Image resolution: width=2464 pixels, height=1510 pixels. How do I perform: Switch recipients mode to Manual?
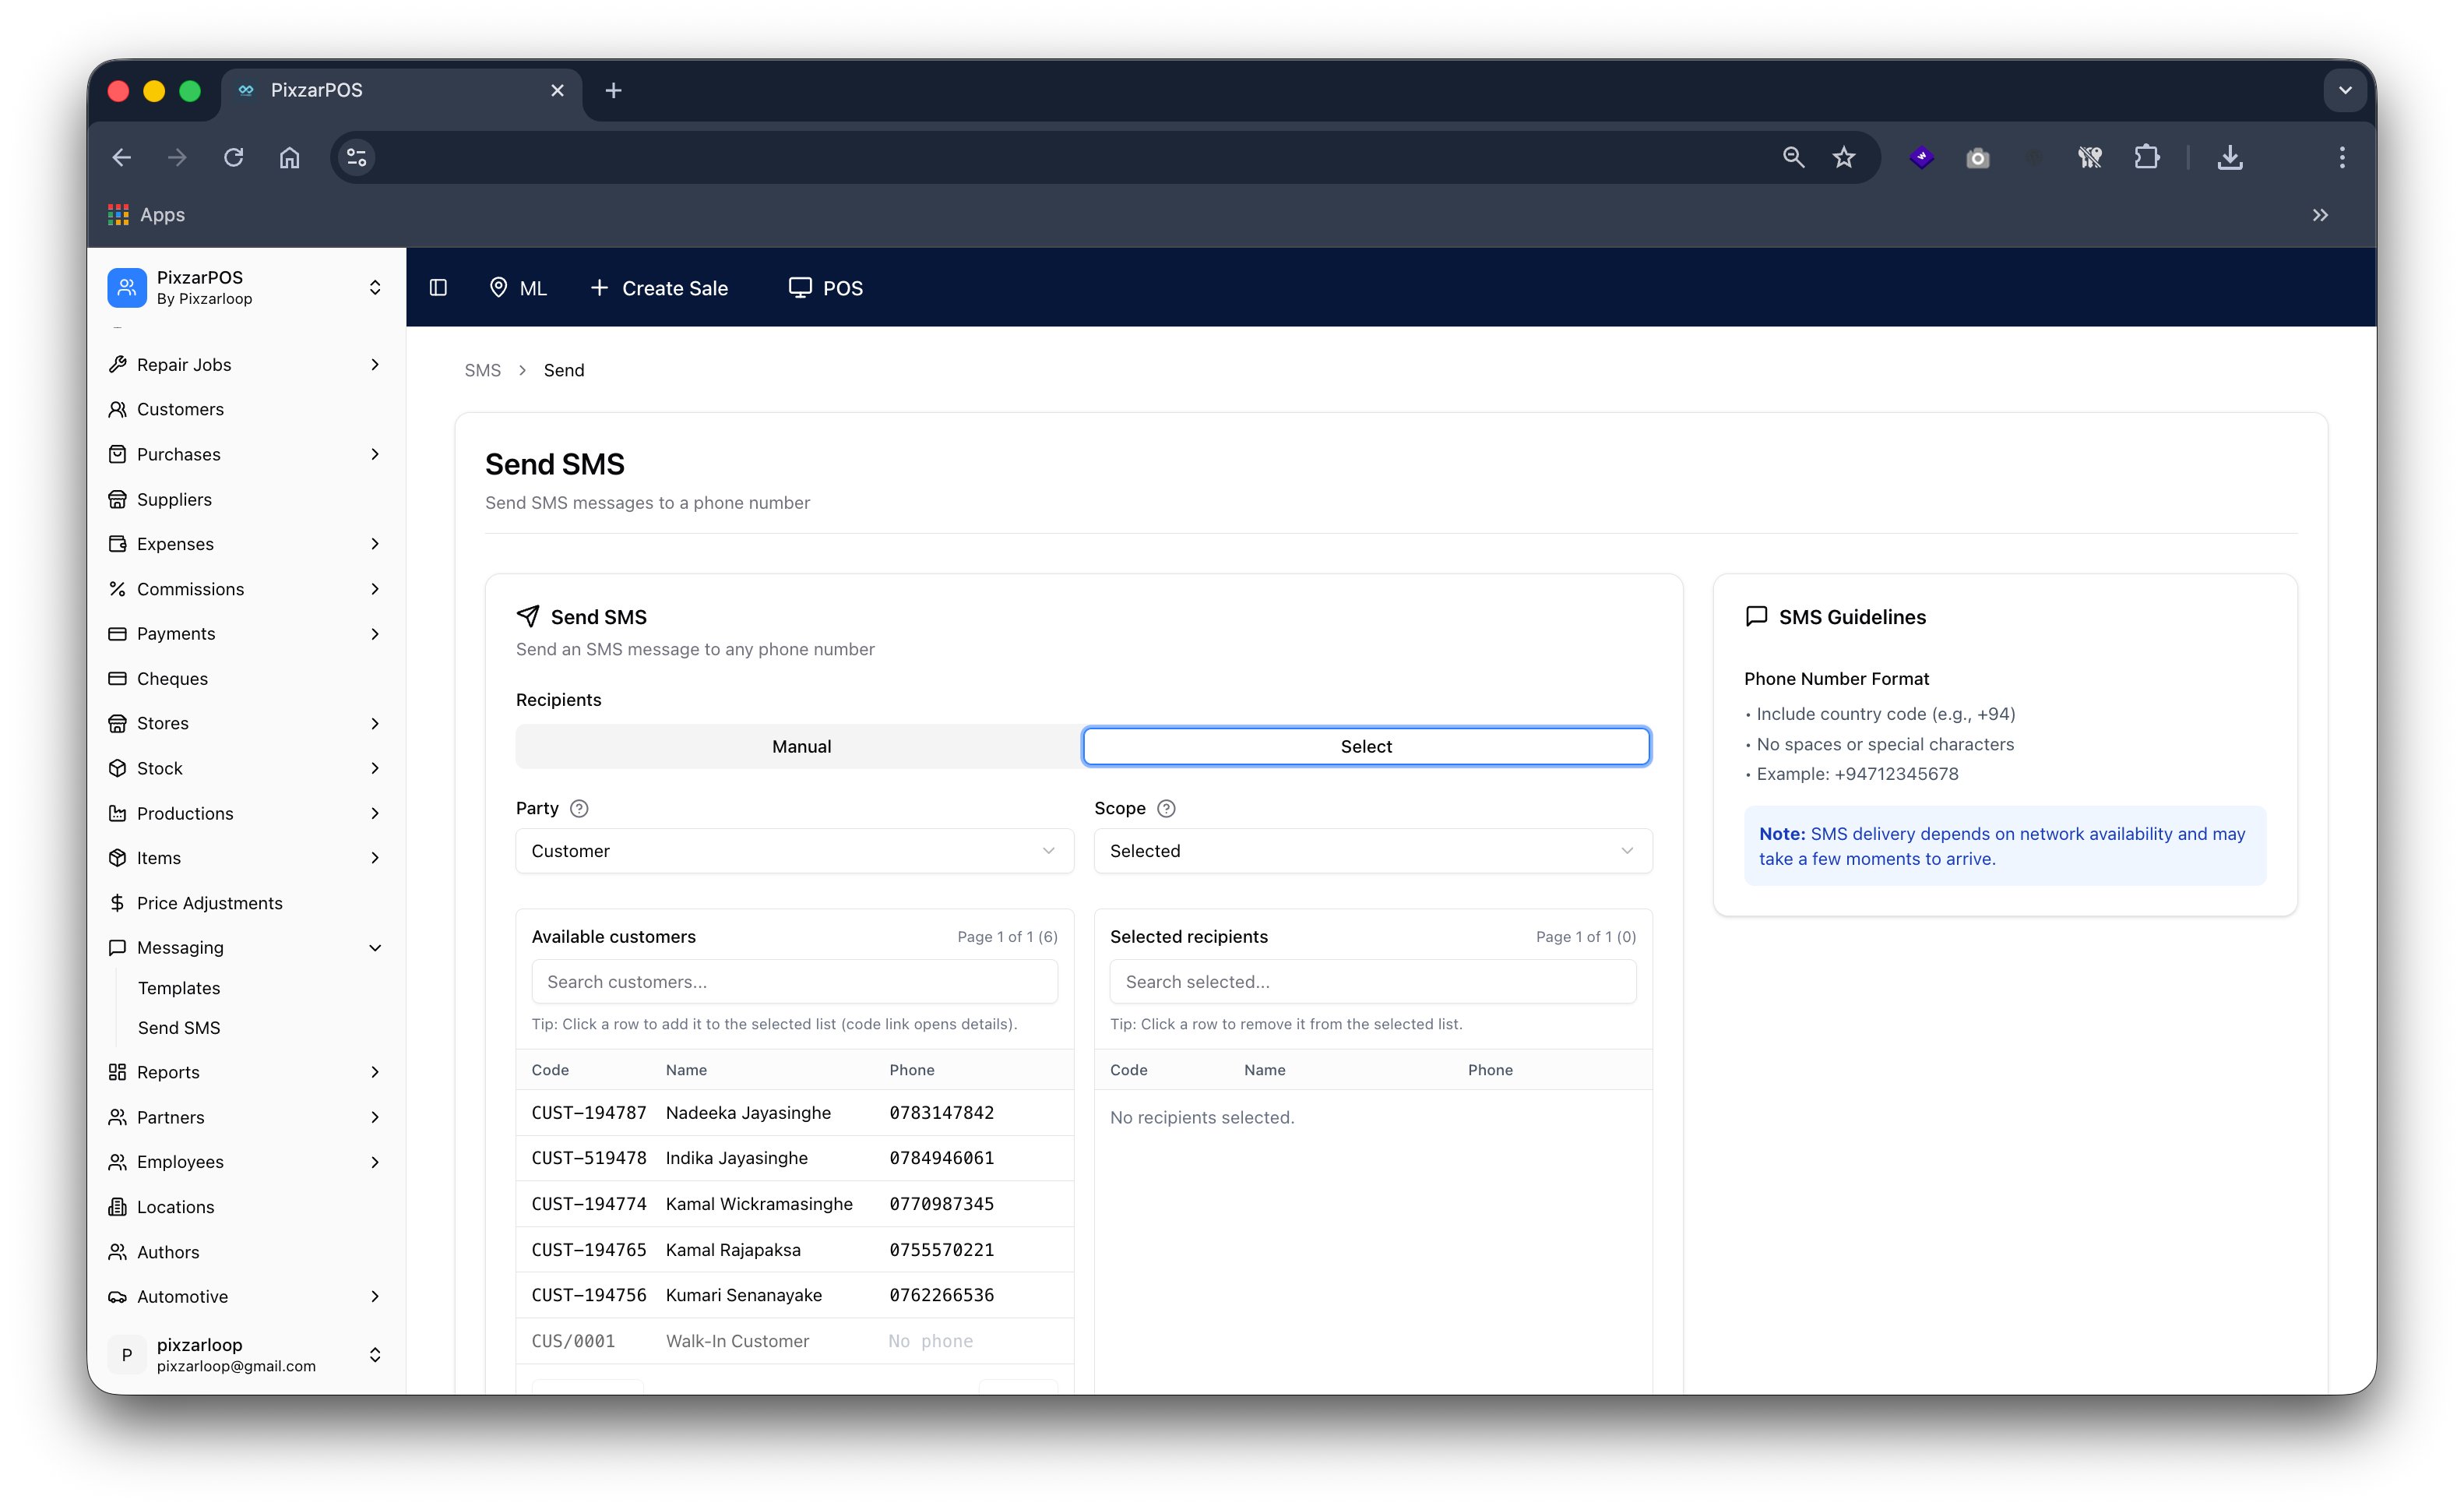[800, 746]
